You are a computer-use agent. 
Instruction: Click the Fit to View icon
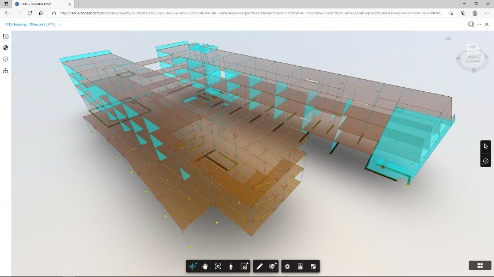[218, 266]
